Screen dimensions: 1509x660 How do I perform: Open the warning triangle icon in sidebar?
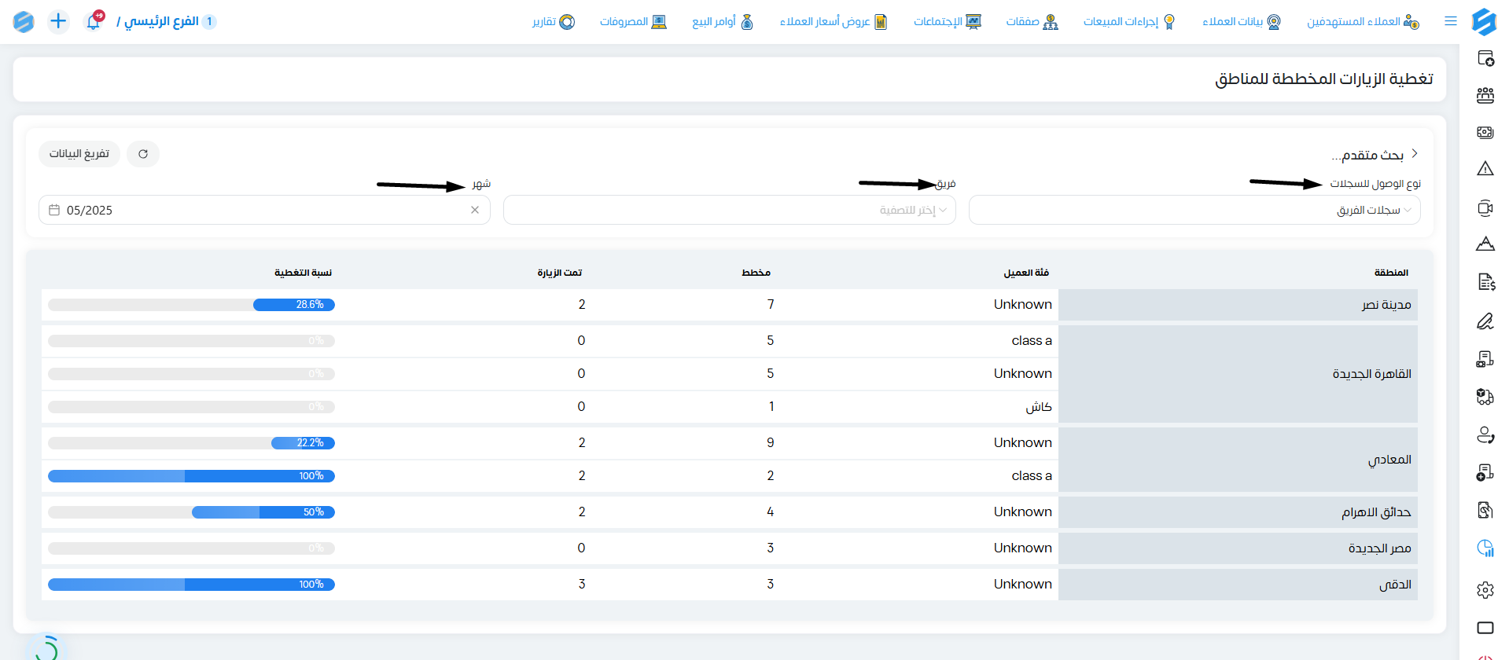(x=1485, y=168)
